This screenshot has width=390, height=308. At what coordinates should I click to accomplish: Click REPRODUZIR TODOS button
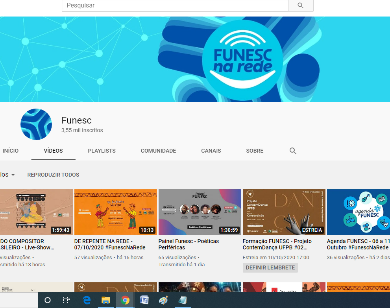(x=53, y=175)
